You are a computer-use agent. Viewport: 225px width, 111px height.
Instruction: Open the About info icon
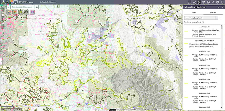tap(217, 2)
